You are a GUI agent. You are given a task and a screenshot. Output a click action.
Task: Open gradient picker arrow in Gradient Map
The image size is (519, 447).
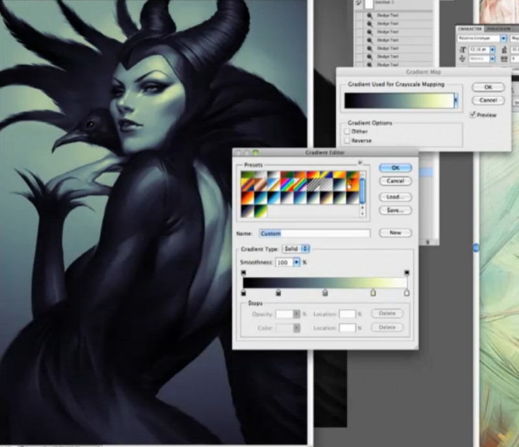pos(456,100)
